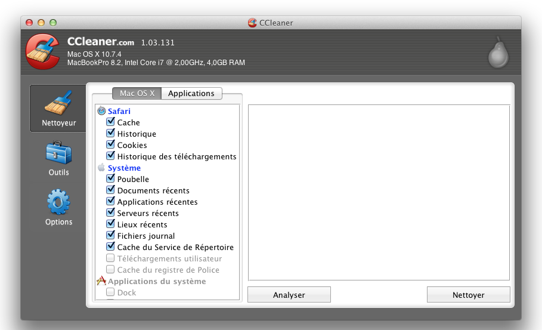This screenshot has width=542, height=330.
Task: Disable the Cookies checkbox
Action: pyautogui.click(x=110, y=145)
